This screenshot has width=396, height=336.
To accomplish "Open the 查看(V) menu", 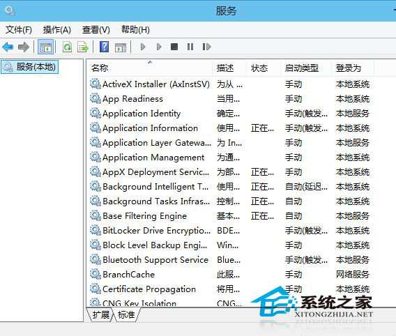I will 96,30.
